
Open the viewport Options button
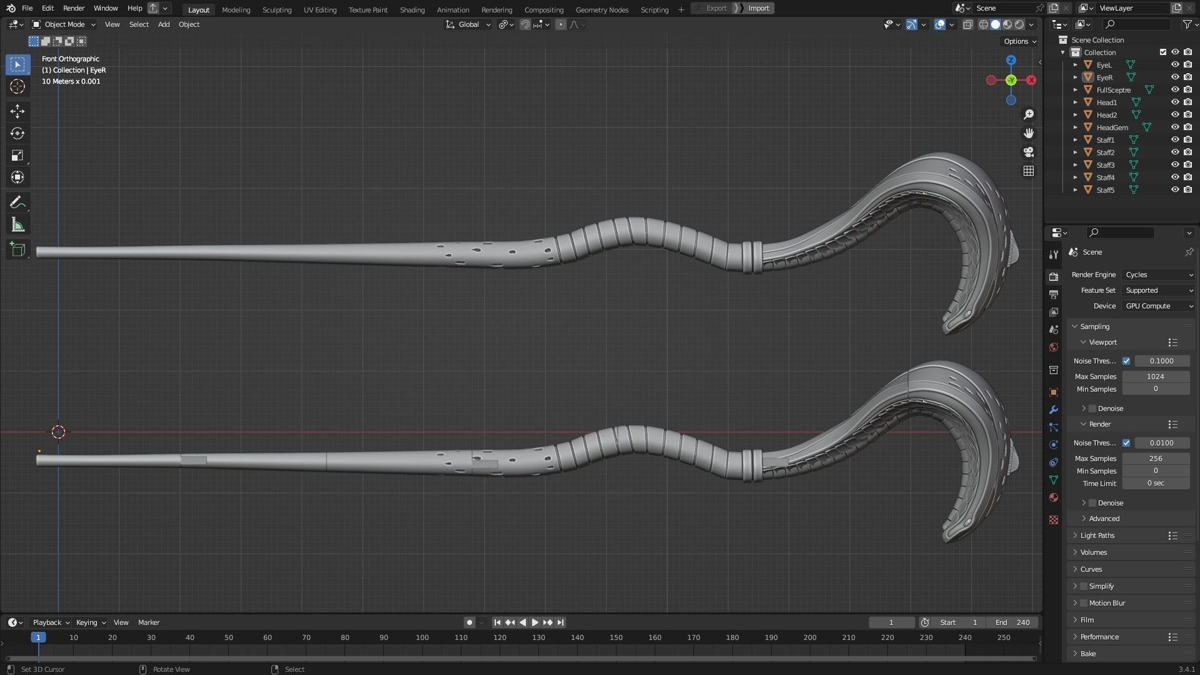coord(1020,41)
